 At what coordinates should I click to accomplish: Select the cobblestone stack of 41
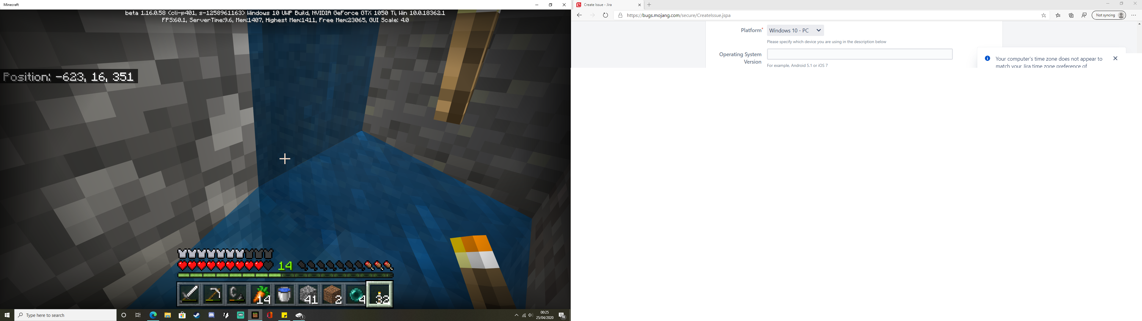(309, 294)
